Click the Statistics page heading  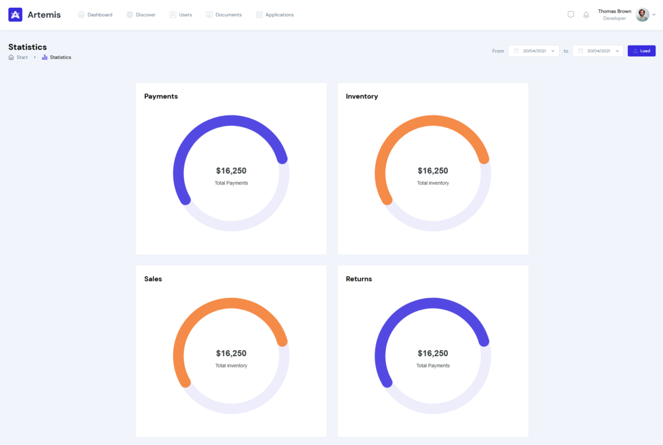(x=28, y=47)
